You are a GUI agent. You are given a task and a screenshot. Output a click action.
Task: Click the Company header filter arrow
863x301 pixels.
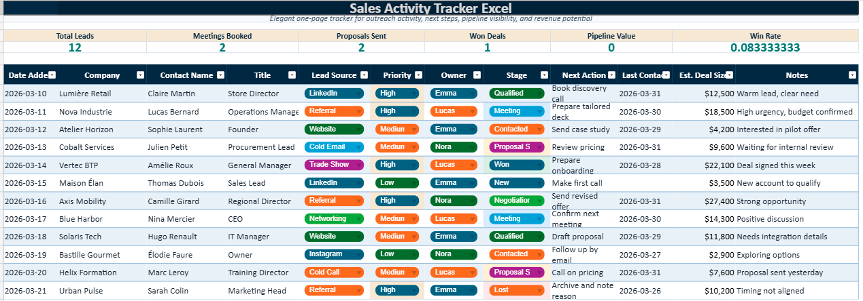coord(140,75)
